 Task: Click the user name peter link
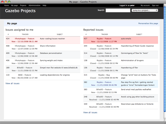(x=132, y=6)
